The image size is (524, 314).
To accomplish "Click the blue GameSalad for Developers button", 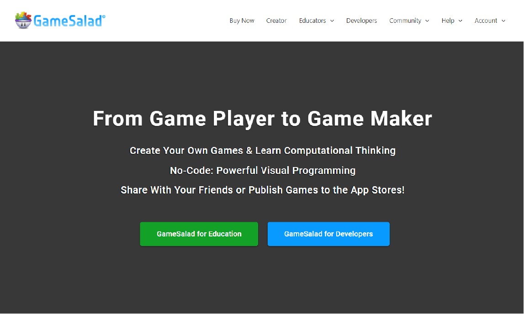I will (x=328, y=234).
